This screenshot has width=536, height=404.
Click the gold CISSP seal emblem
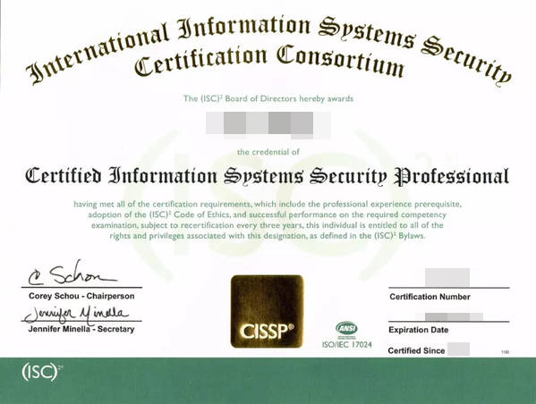click(x=267, y=311)
